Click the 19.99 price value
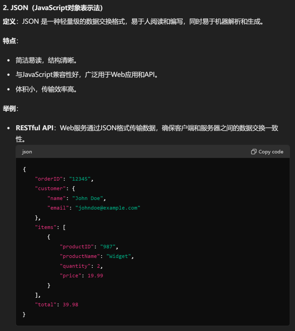This screenshot has width=295, height=331. (95, 276)
